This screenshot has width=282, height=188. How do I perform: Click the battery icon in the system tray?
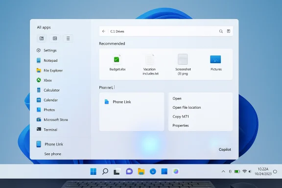[x=237, y=171]
